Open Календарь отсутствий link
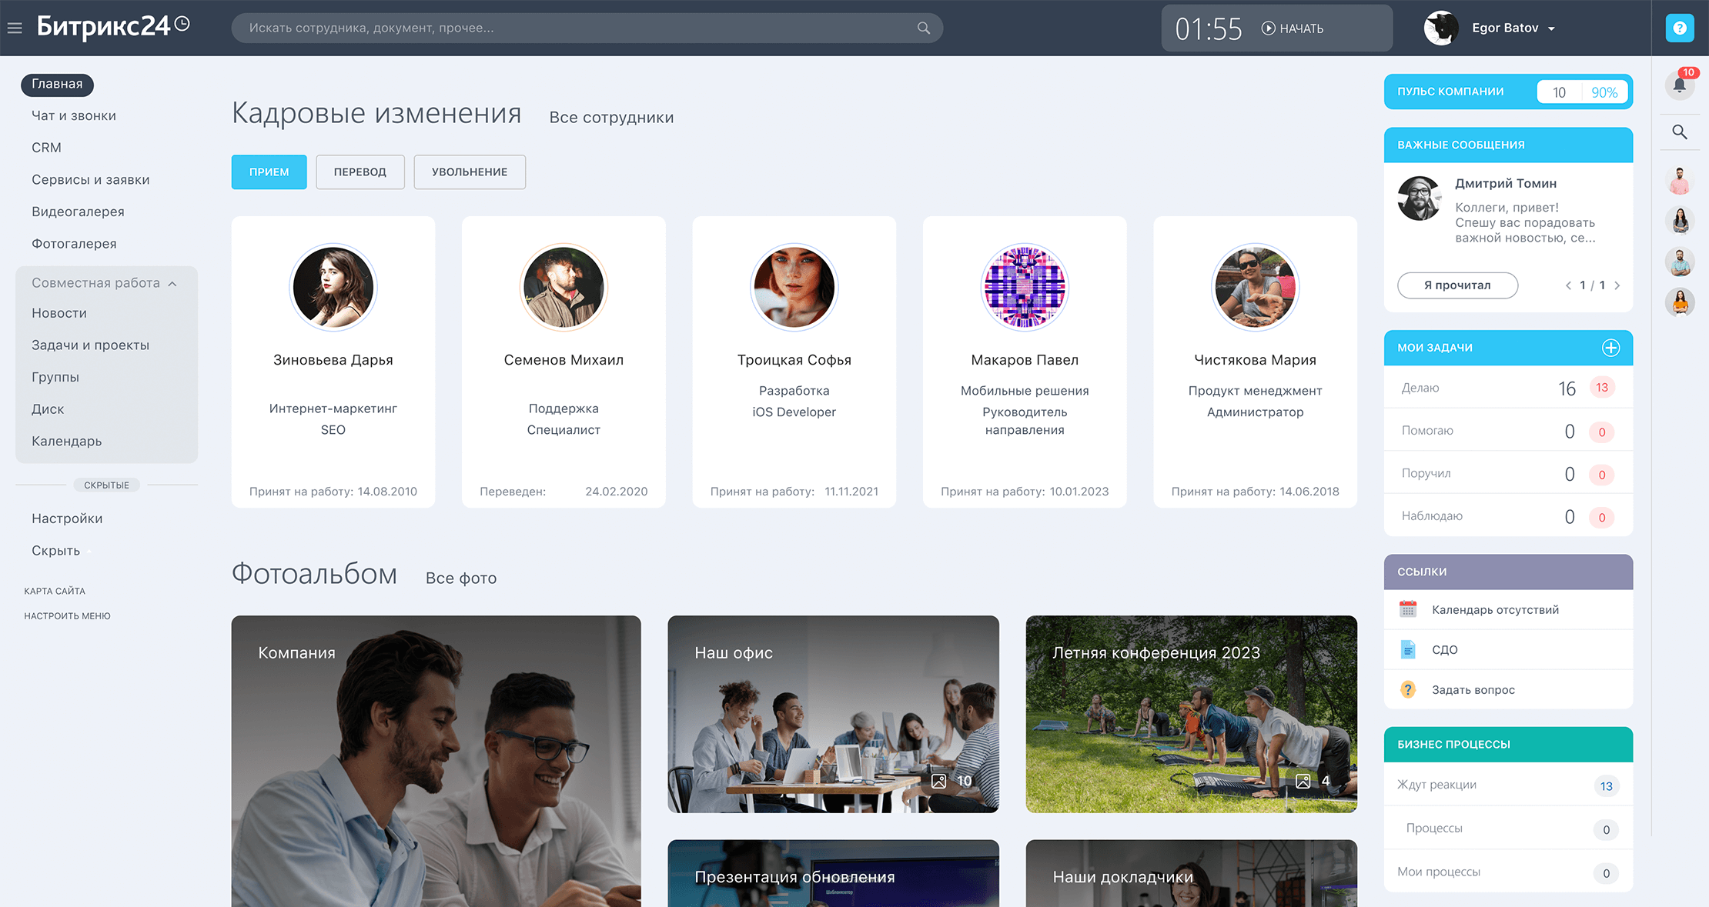 [x=1494, y=610]
